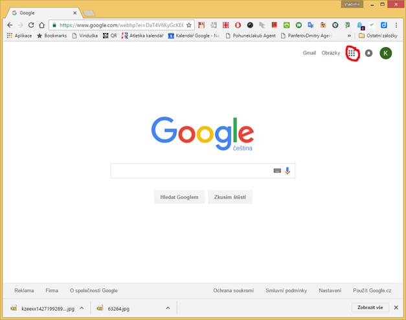406x320 pixels.
Task: Click the gray cursor arrow extension icon
Action: point(262,25)
